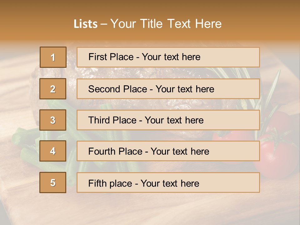This screenshot has width=300, height=225.
Task: Pick the number 4 square
Action: click(x=53, y=151)
